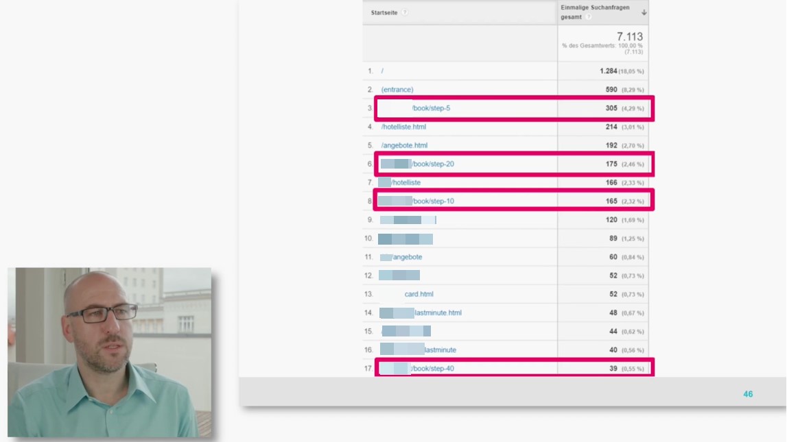Select the value 39 for step-40
The width and height of the screenshot is (787, 442).
point(613,369)
